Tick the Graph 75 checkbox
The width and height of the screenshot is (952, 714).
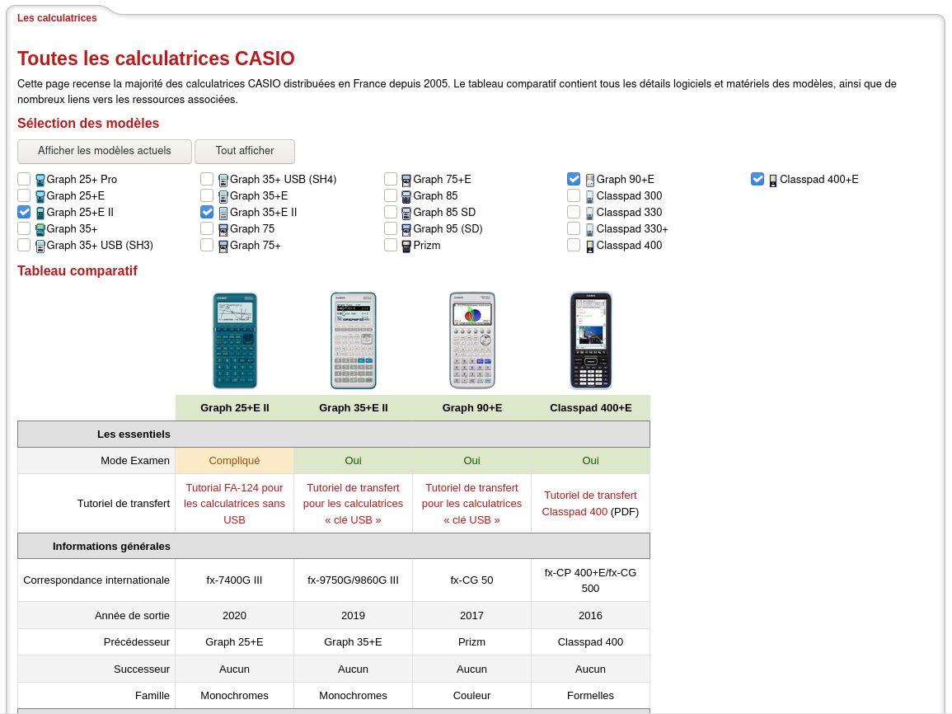pyautogui.click(x=207, y=228)
